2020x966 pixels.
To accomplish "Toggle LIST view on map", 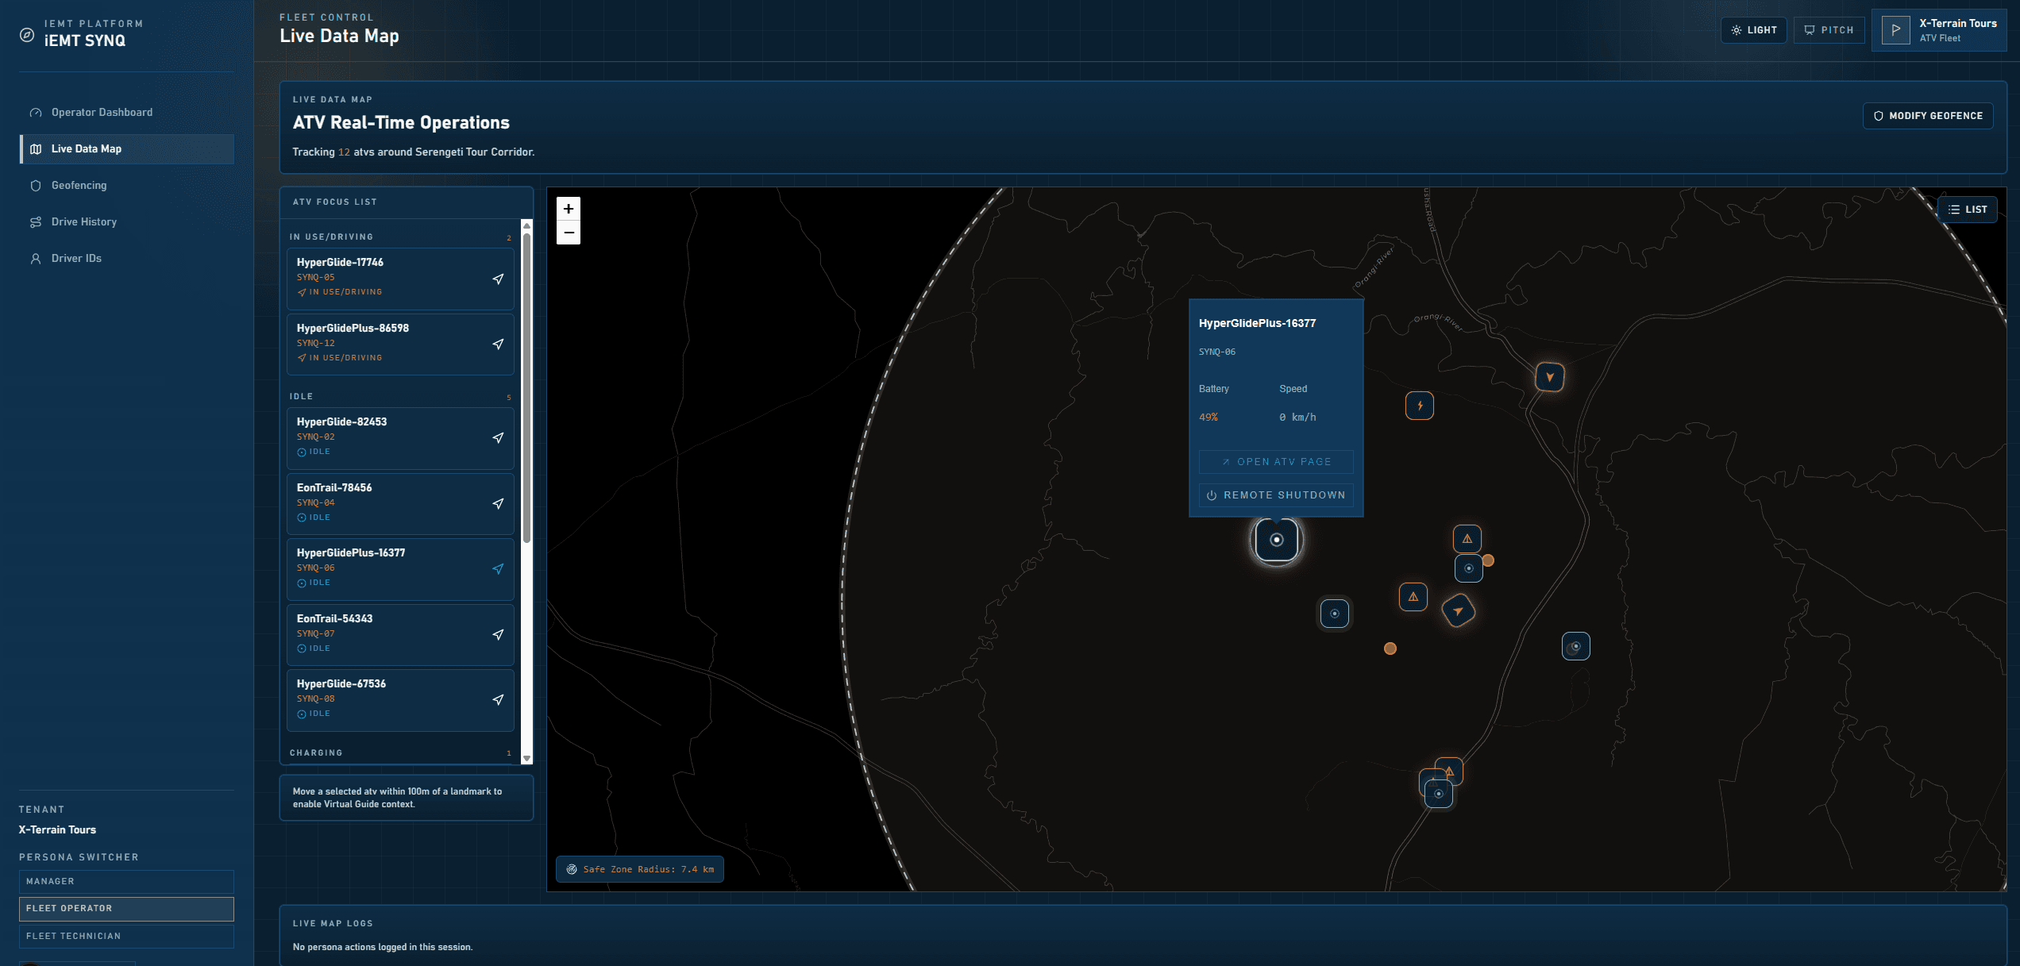I will tap(1967, 210).
